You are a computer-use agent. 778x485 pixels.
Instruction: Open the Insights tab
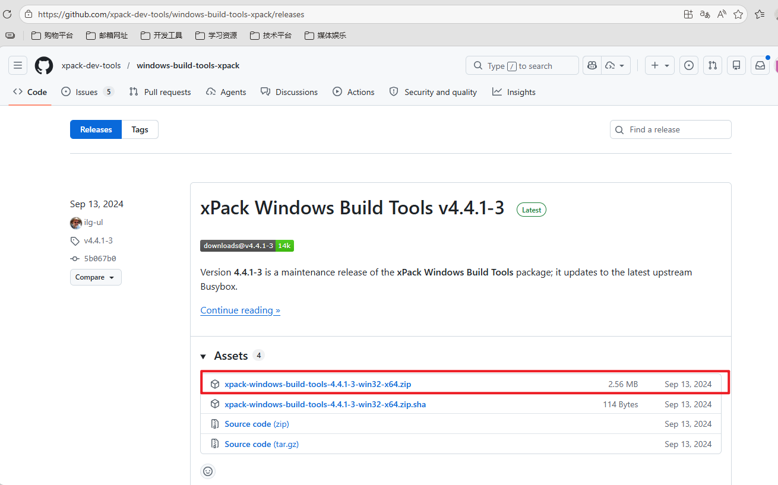514,92
